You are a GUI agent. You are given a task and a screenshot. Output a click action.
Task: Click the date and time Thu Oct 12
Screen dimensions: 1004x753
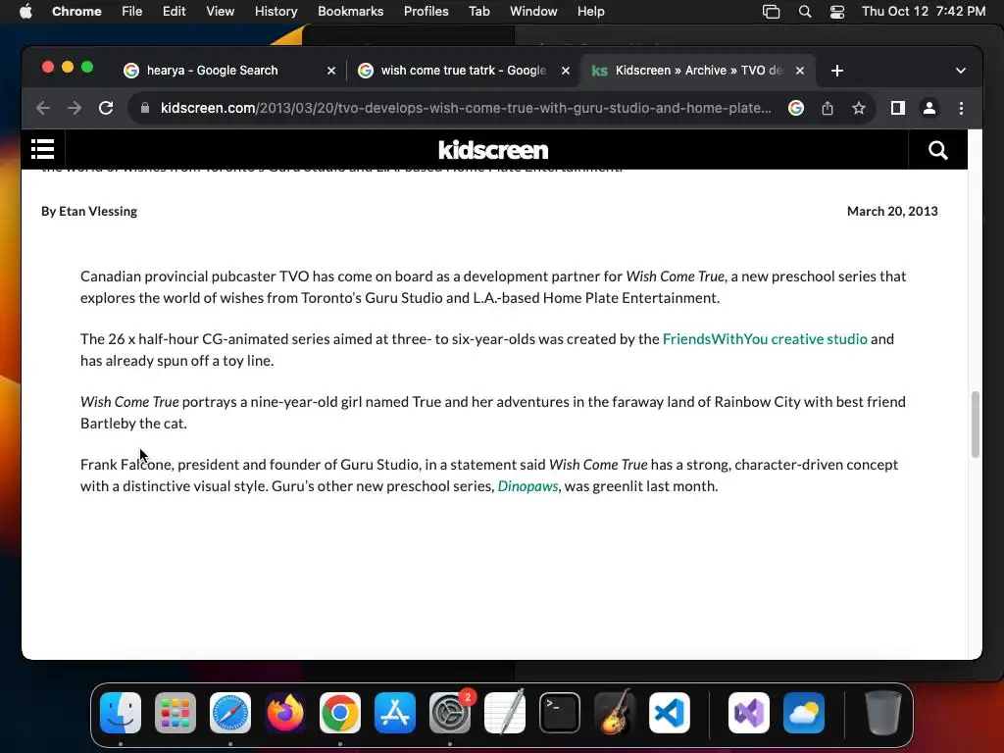click(924, 12)
